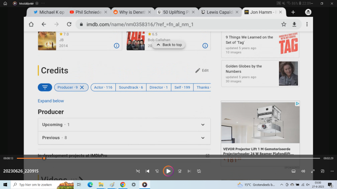Select the Thanks filter chip
337x189 pixels.
point(203,87)
